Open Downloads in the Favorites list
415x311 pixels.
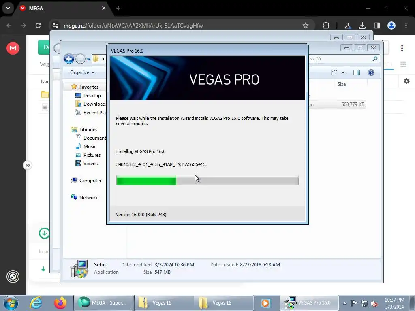click(x=94, y=104)
